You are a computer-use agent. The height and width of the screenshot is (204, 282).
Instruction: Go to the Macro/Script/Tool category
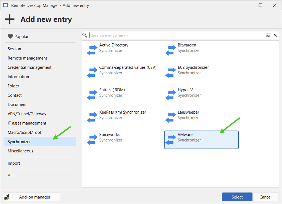point(24,133)
